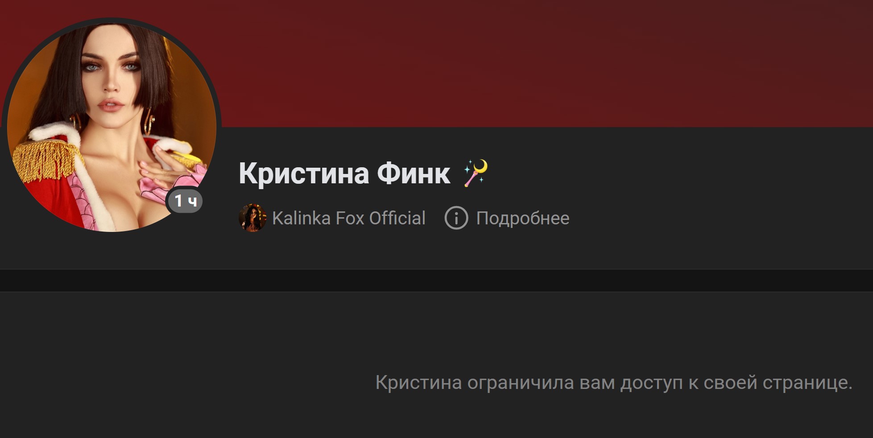Open the small Kalinka Fox Official avatar
This screenshot has height=438, width=873.
click(252, 218)
